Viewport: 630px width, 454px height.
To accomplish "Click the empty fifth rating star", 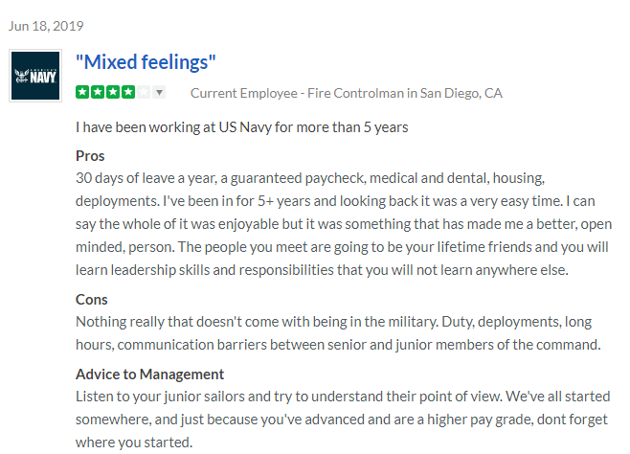I will (x=143, y=93).
